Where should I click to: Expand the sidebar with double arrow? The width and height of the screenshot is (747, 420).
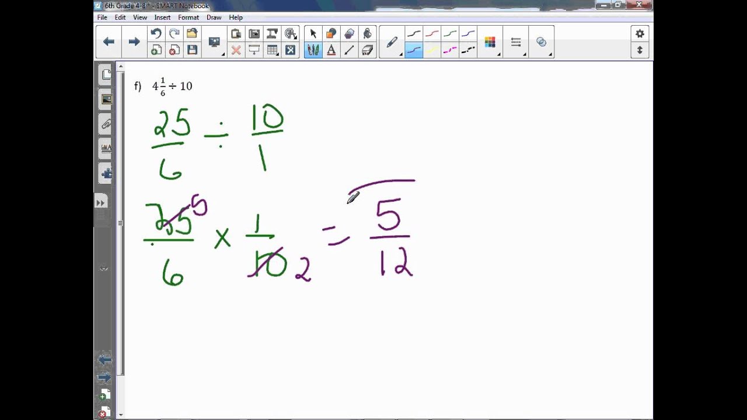pyautogui.click(x=100, y=203)
